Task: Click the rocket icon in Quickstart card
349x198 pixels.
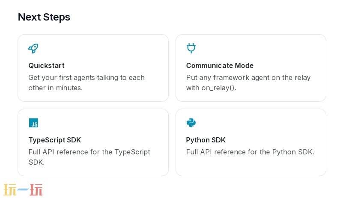Action: point(33,48)
